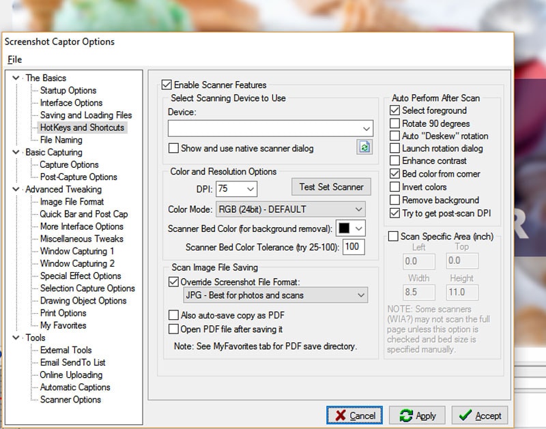Open Scanner Bed Color swatch picker
The image size is (546, 429).
coord(350,228)
